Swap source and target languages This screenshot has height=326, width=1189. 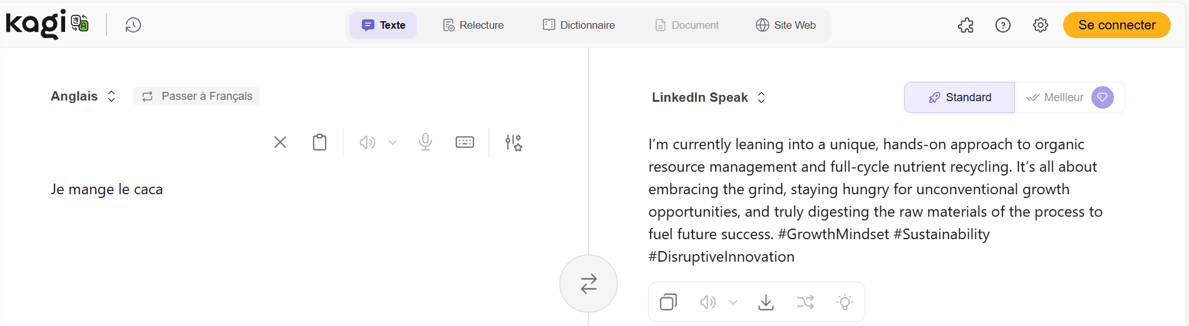589,284
